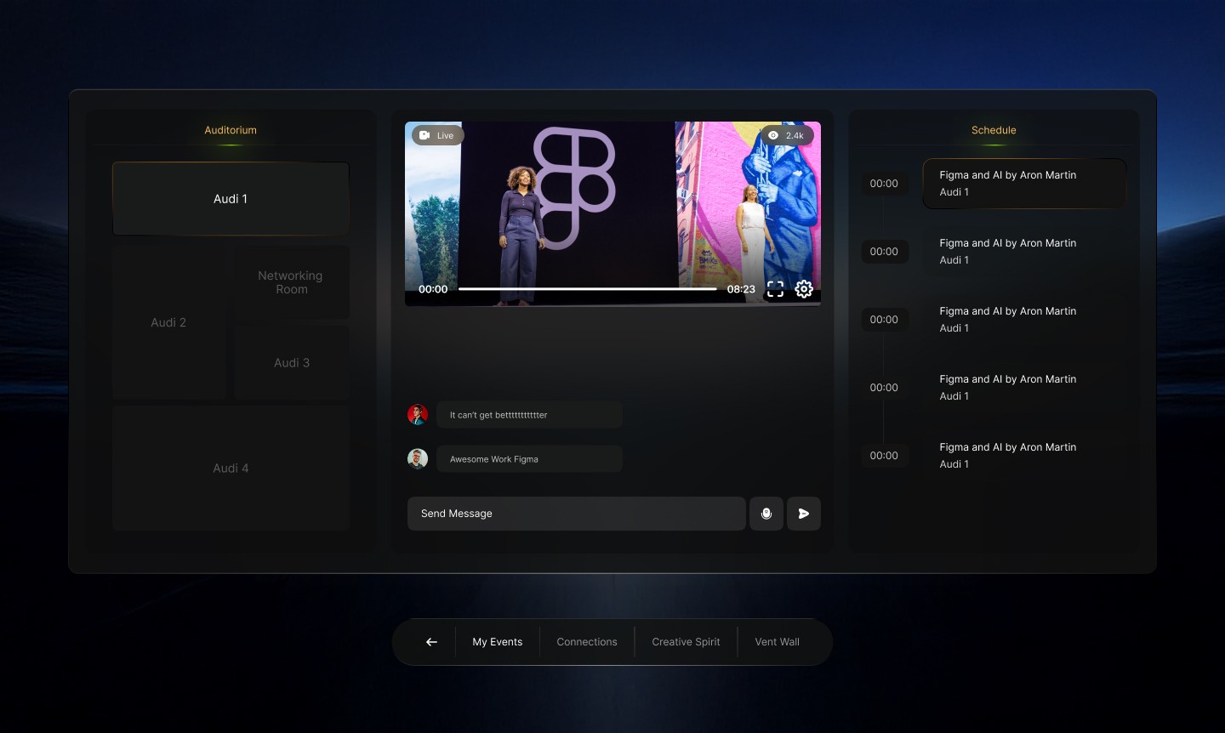Click avatar beside 'Awesome Work Figma' message

(417, 459)
